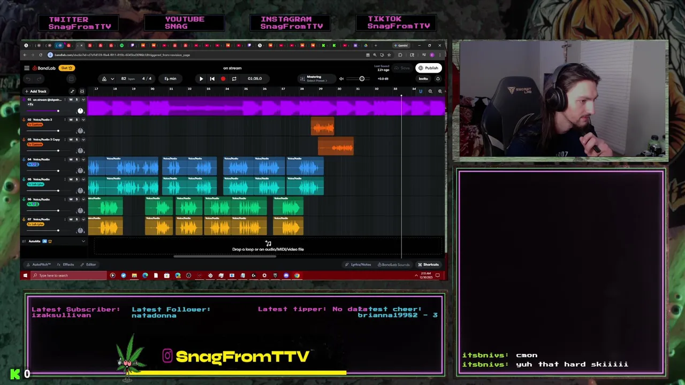Open BandLab Sounds panel

pos(393,265)
